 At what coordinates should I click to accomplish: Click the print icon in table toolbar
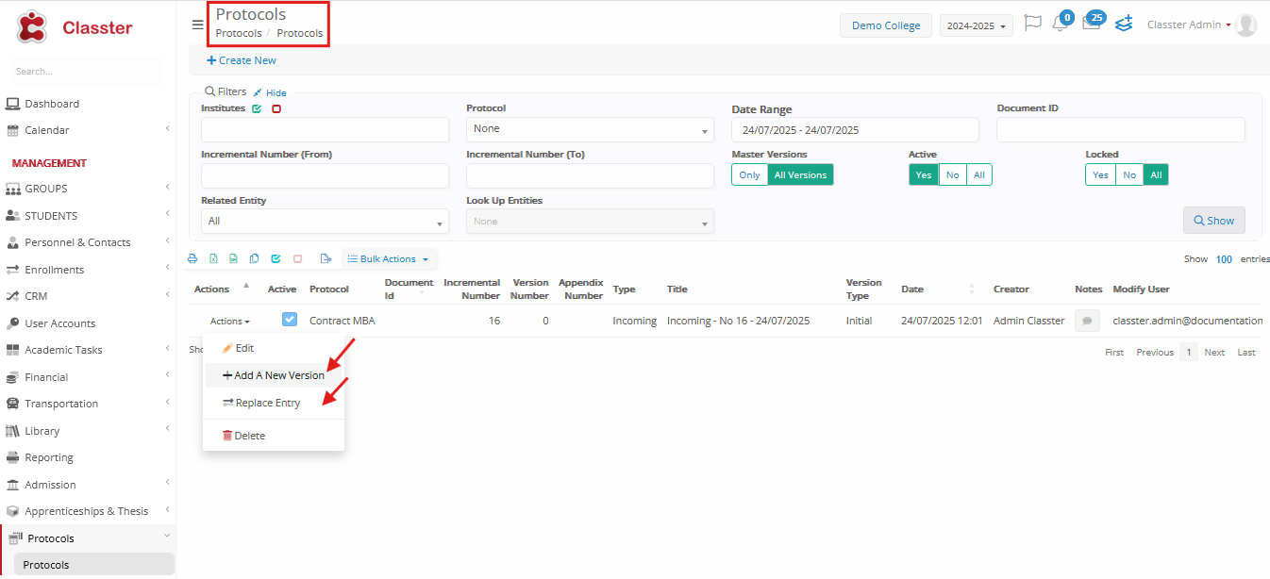point(192,258)
